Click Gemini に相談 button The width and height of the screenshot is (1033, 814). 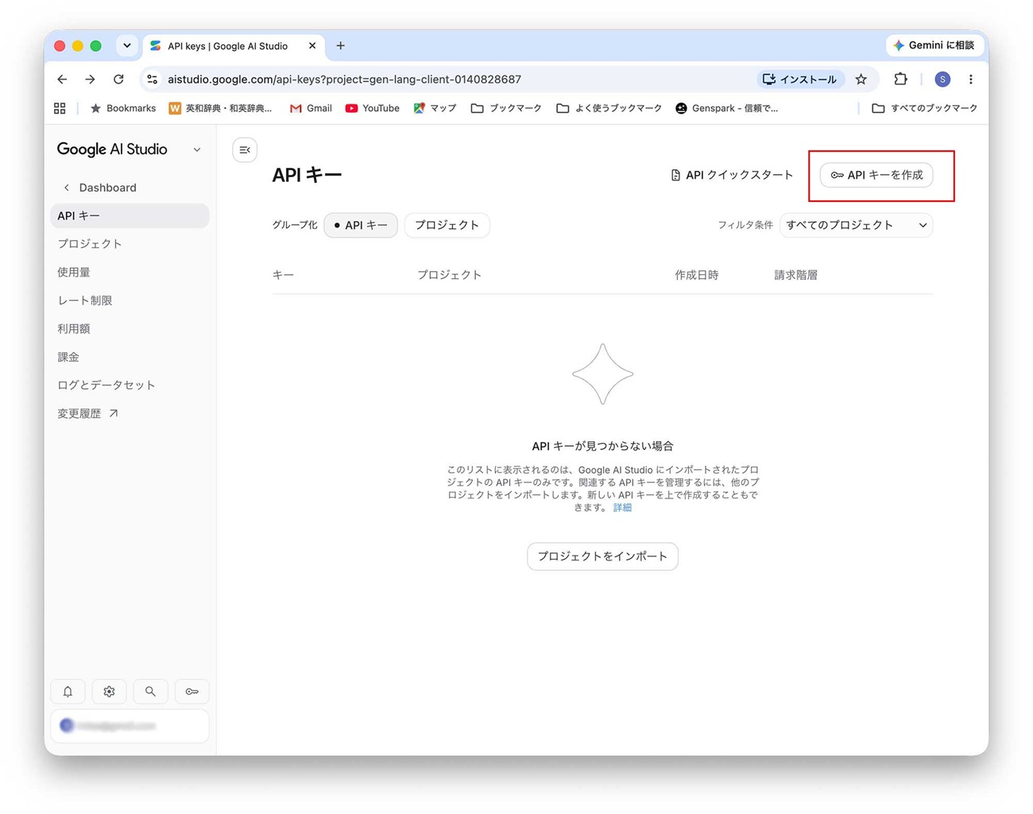[x=934, y=45]
